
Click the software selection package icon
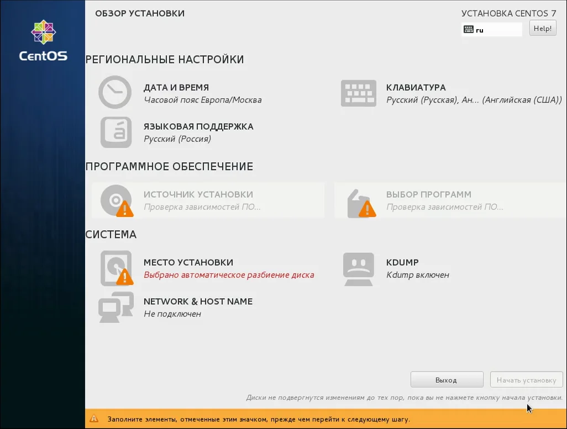tap(361, 204)
